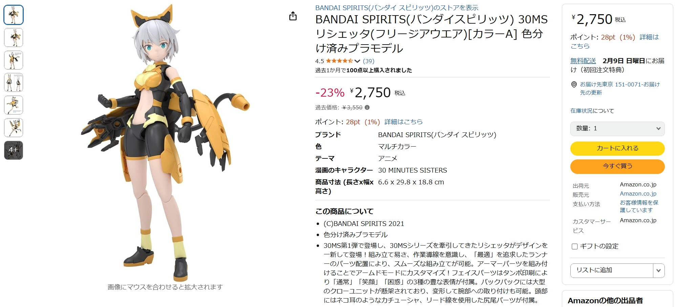Viewport: 676px width, 307px height.
Task: Click the info icon beside 過去価格
Action: (x=367, y=107)
